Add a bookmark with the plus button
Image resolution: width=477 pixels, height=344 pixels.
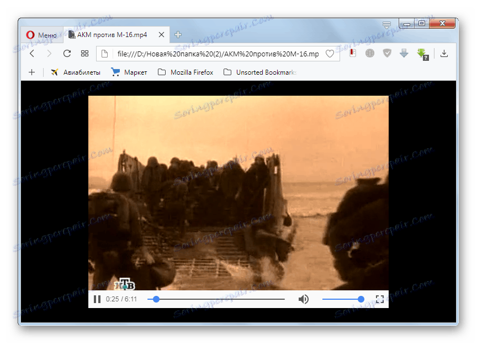[31, 72]
